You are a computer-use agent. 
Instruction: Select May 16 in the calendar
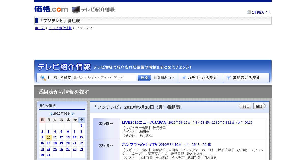42,143
